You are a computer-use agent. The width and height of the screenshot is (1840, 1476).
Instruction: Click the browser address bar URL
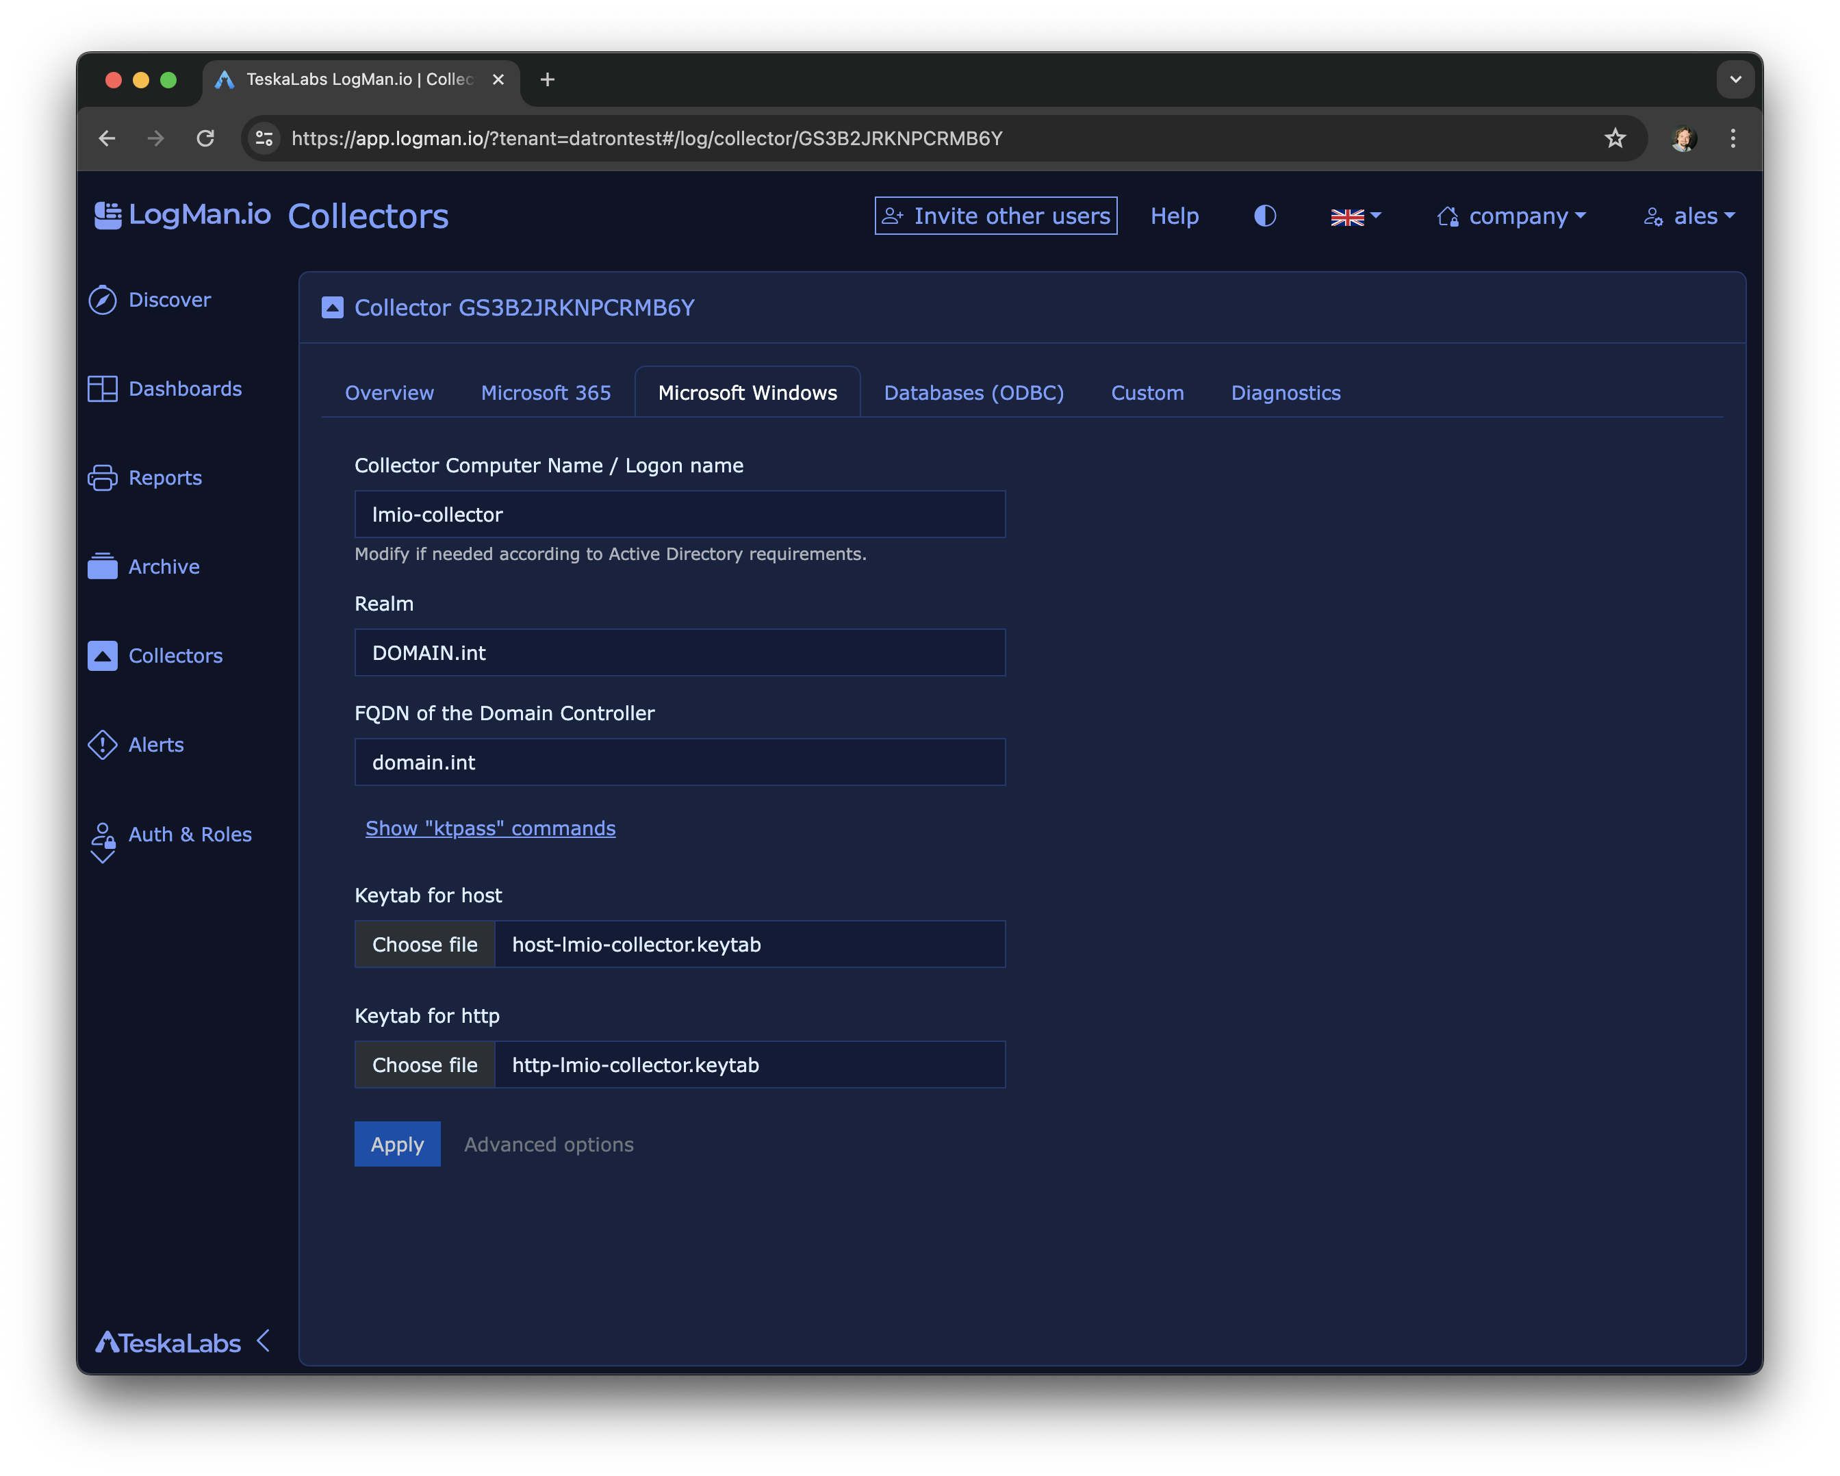coord(647,138)
